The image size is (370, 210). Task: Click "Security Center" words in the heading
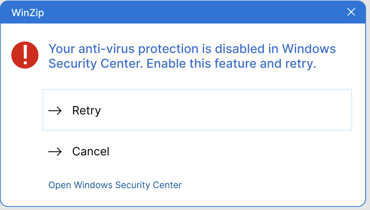click(x=96, y=64)
